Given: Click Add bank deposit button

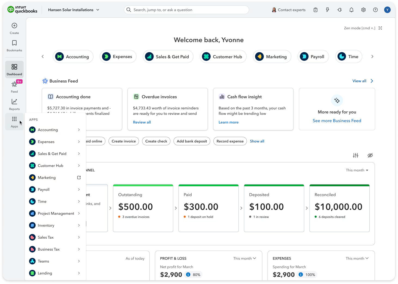Looking at the screenshot, I should tap(192, 141).
